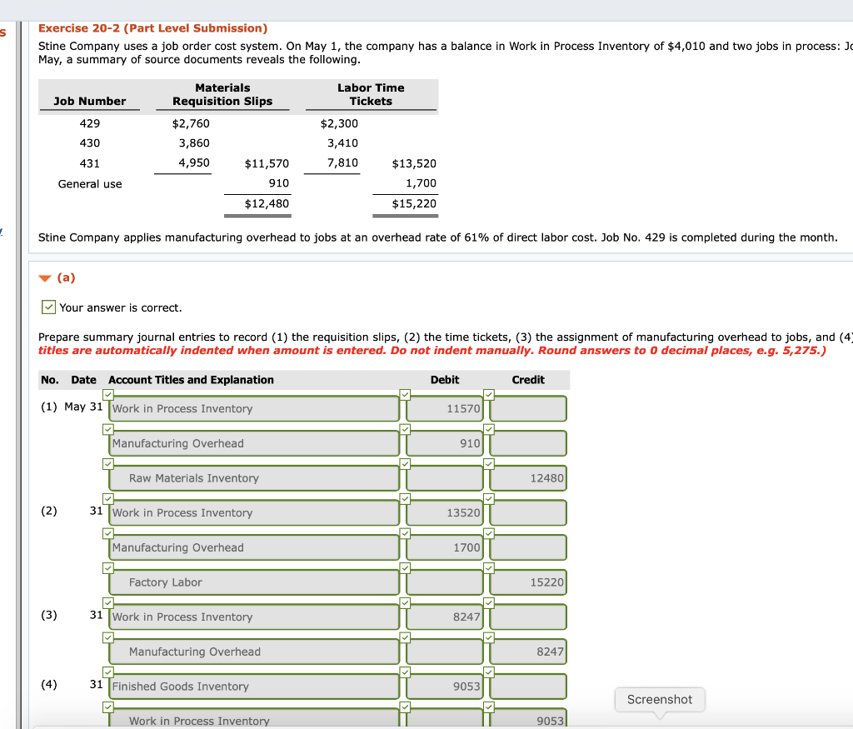Click the checkmark icon above the Raw Materials Inventory field
Screen dimensions: 853x729
[x=107, y=464]
